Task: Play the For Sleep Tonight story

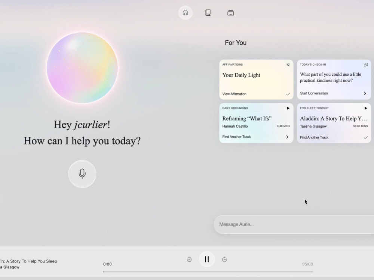Action: 366,108
